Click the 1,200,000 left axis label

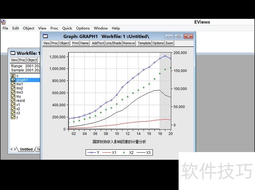57,57
